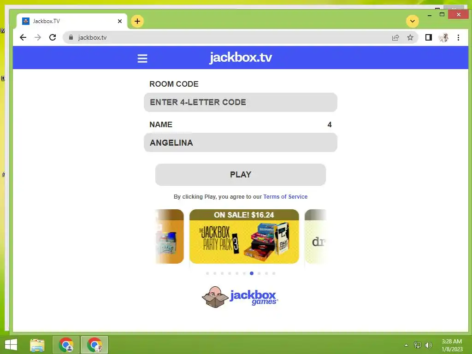Jump to the first carousel dot
Screen dimensions: 472x354
[x=207, y=273]
